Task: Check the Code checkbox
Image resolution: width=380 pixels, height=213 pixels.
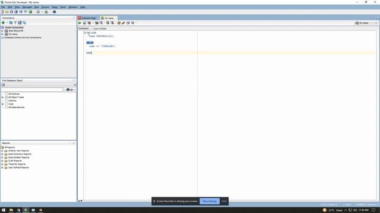Action: click(7, 104)
